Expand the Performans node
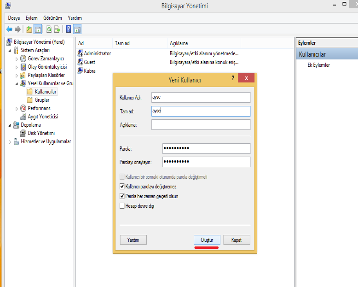358x287 pixels. point(17,109)
